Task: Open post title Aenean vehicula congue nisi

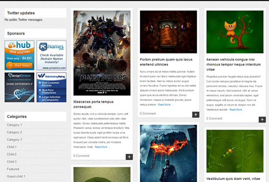Action: (x=233, y=64)
